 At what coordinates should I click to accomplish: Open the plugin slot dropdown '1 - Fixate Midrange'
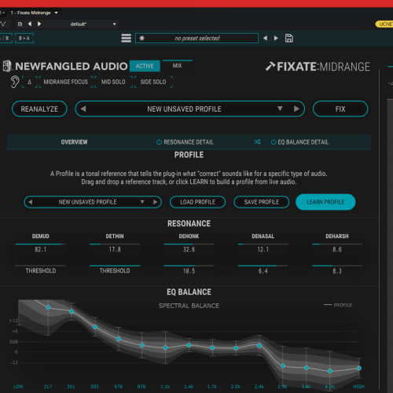34,13
